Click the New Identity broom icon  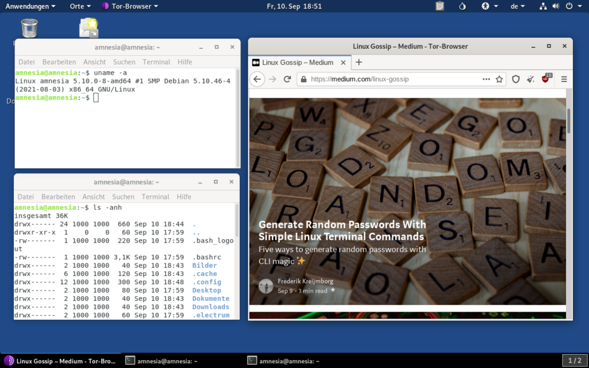[530, 79]
